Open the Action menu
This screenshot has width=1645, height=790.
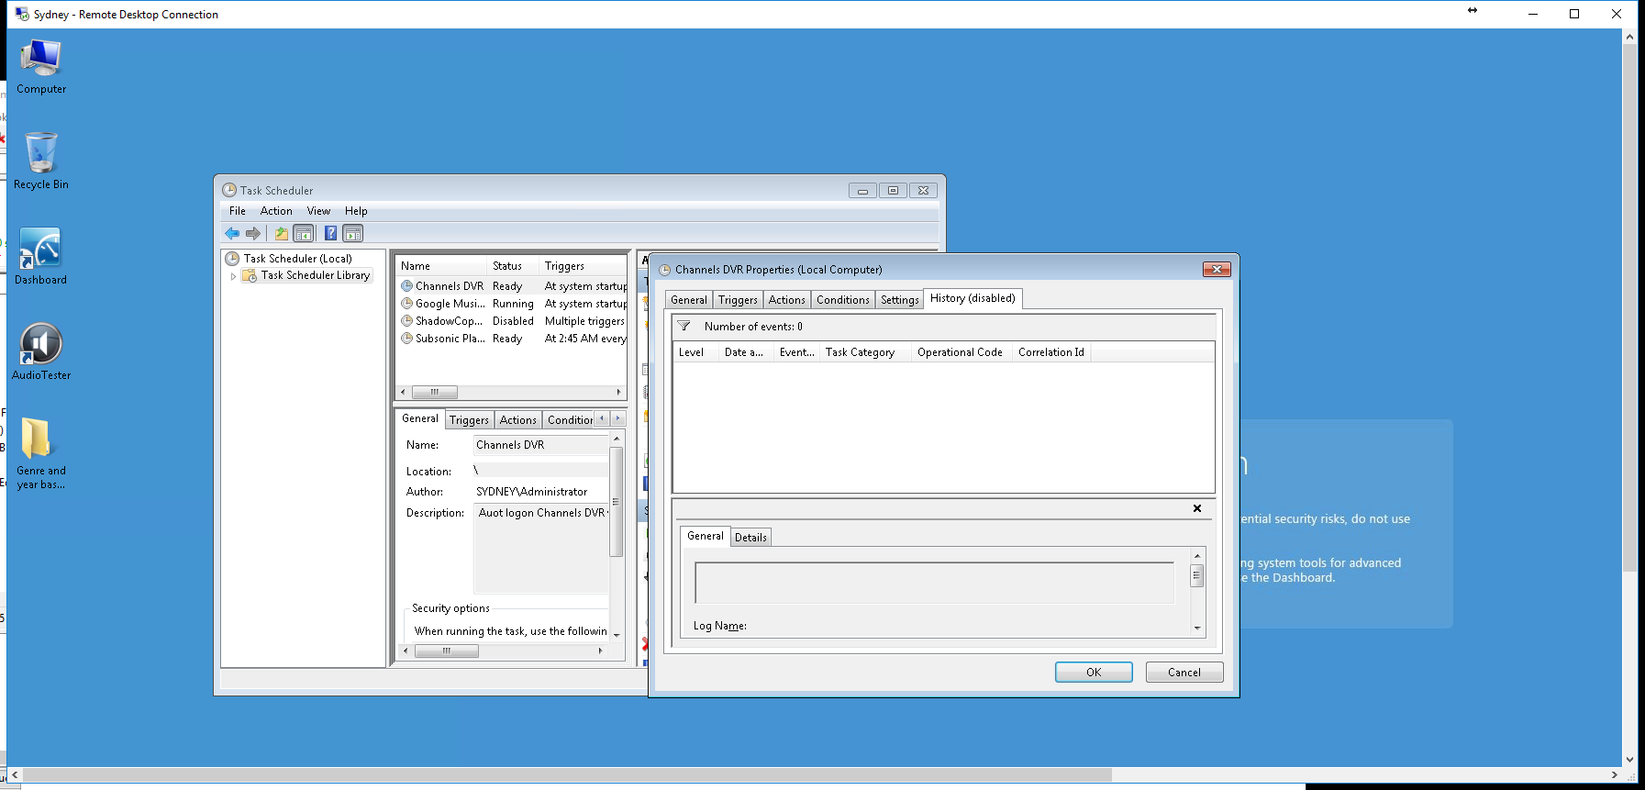[x=276, y=211]
